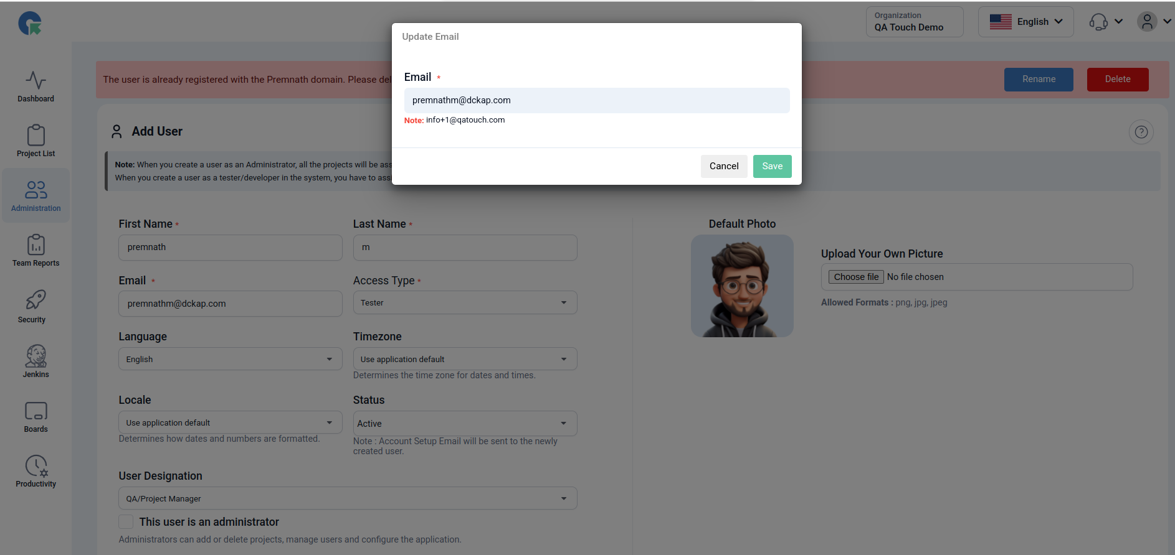Click the help question mark icon

click(x=1141, y=132)
